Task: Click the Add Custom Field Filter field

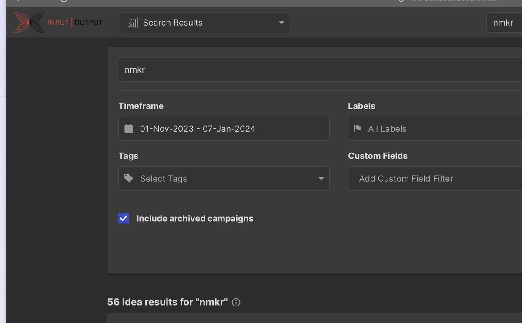Action: tap(435, 179)
